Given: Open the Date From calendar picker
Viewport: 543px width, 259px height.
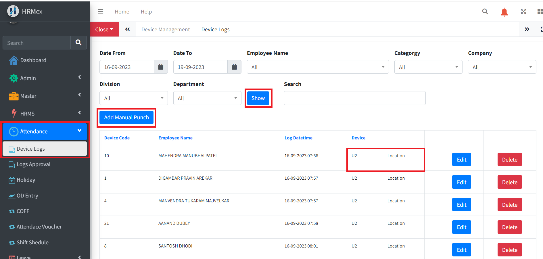Looking at the screenshot, I should point(161,67).
